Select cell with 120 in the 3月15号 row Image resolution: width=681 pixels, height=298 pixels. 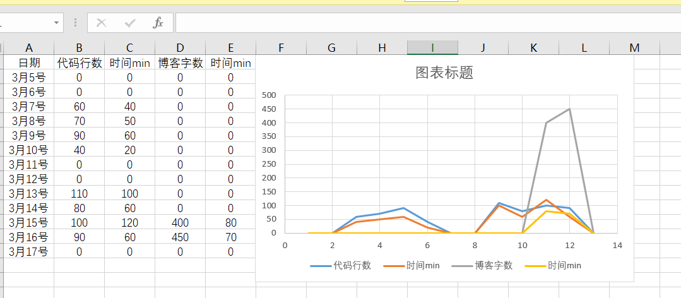129,222
